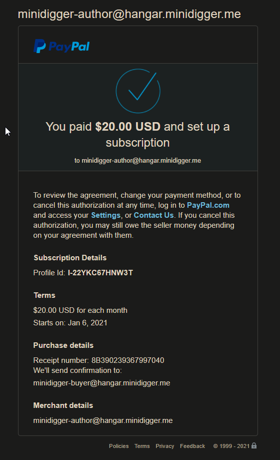Open the PayPal.com link
The height and width of the screenshot is (460, 280).
click(208, 205)
